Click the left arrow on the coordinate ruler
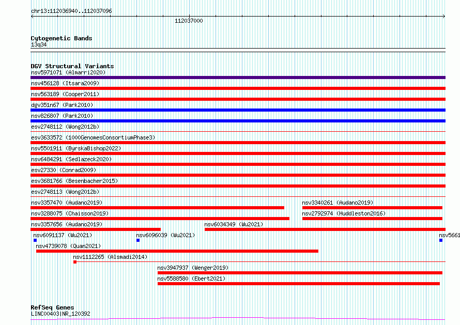 click(32, 17)
